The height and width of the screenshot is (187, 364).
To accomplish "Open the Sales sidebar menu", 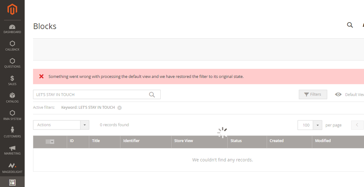I will 12,81.
